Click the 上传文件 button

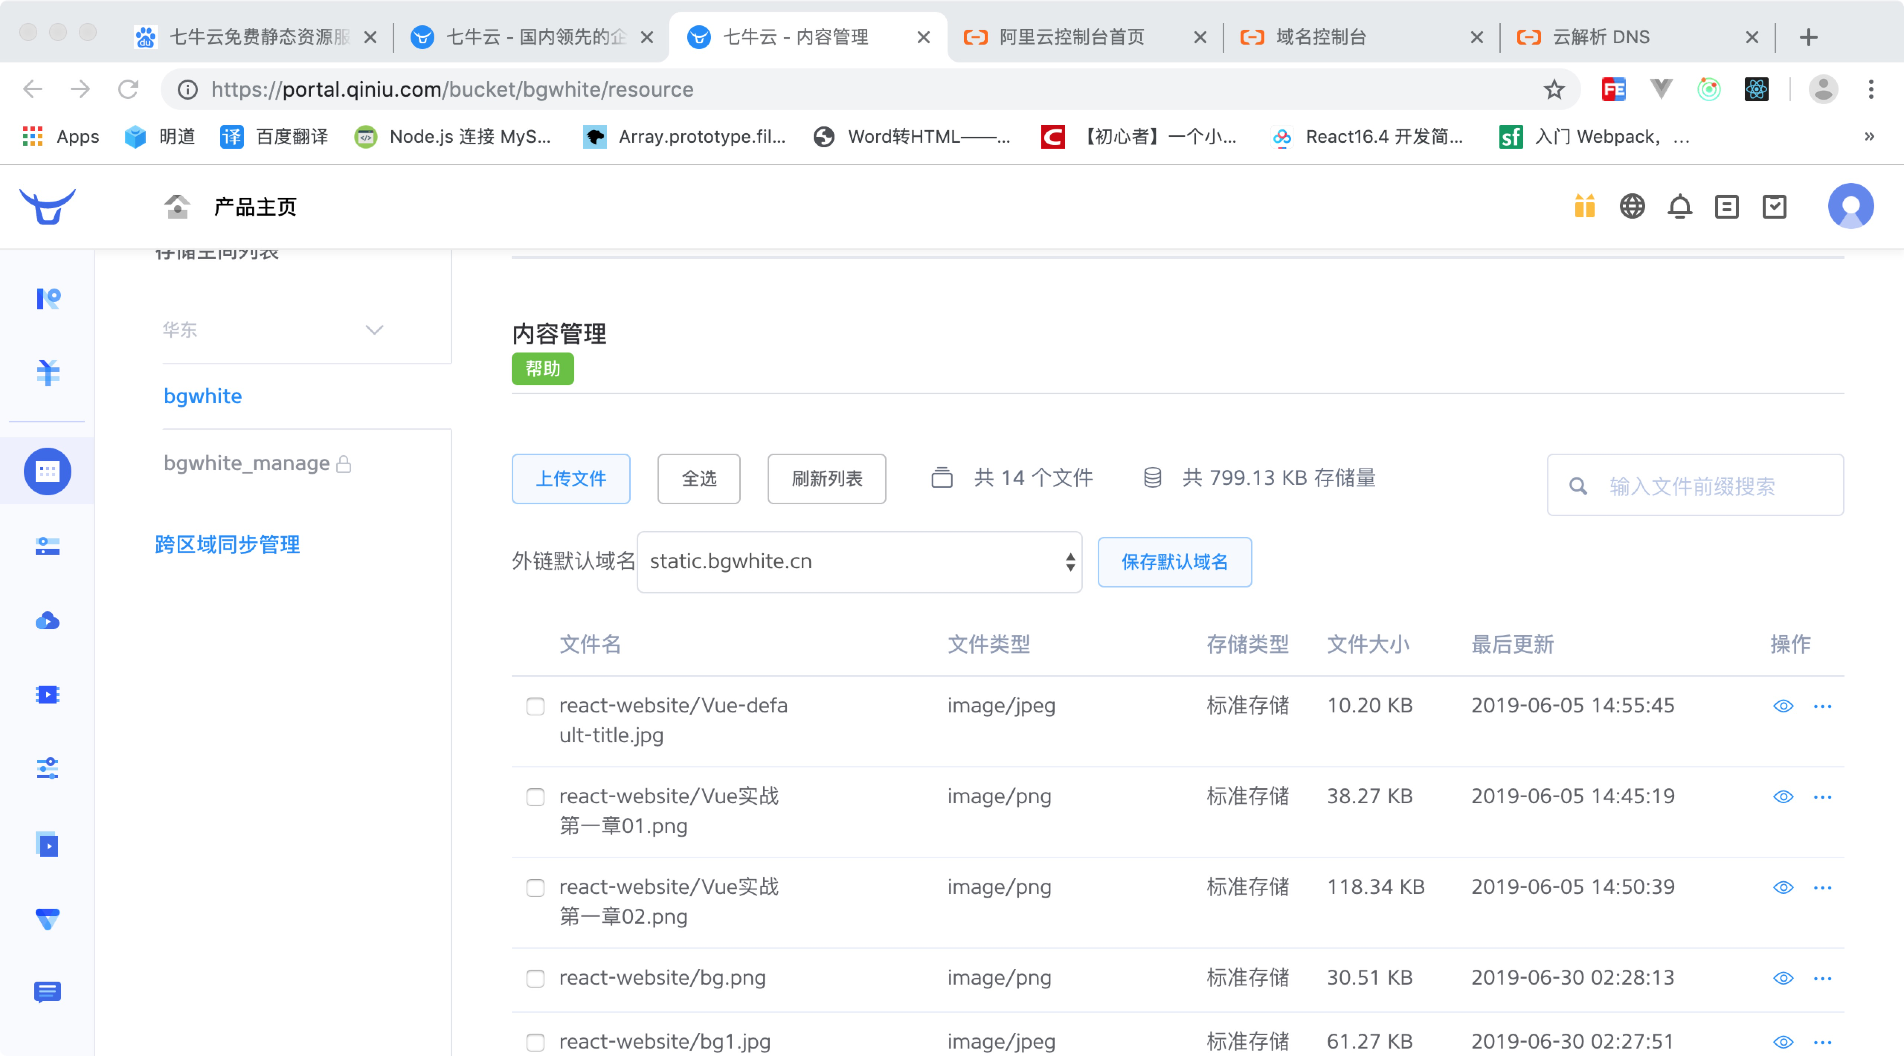(570, 479)
